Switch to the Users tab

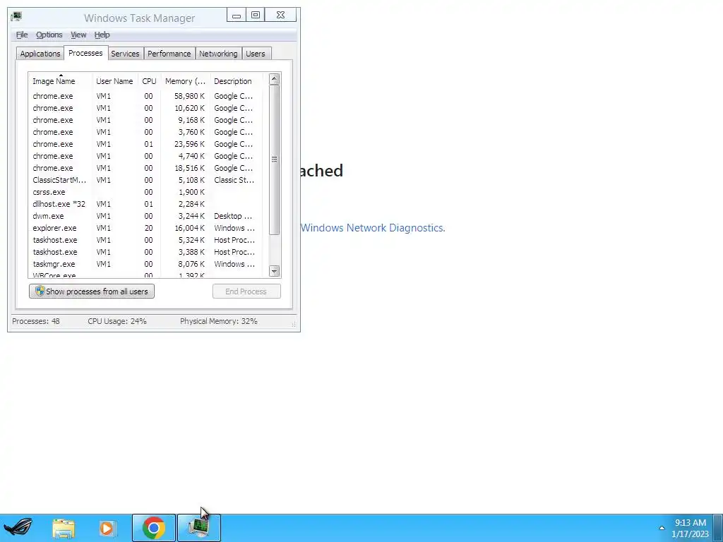coord(256,54)
